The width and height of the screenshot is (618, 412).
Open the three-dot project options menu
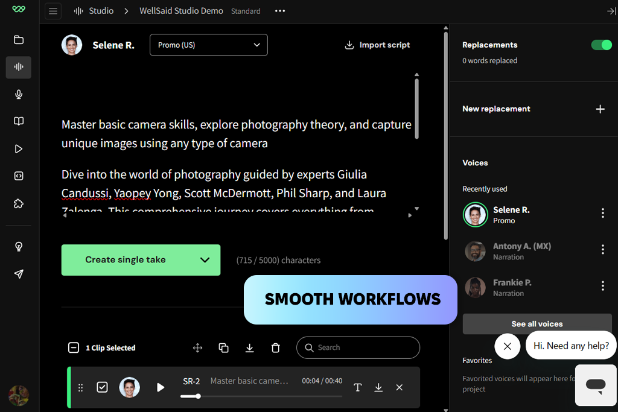tap(280, 11)
